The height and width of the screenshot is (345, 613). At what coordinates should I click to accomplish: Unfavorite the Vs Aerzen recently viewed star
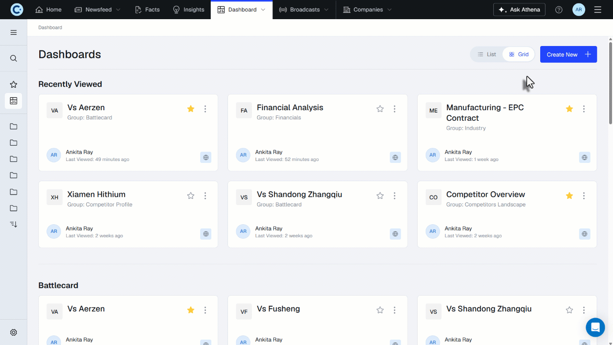tap(191, 109)
